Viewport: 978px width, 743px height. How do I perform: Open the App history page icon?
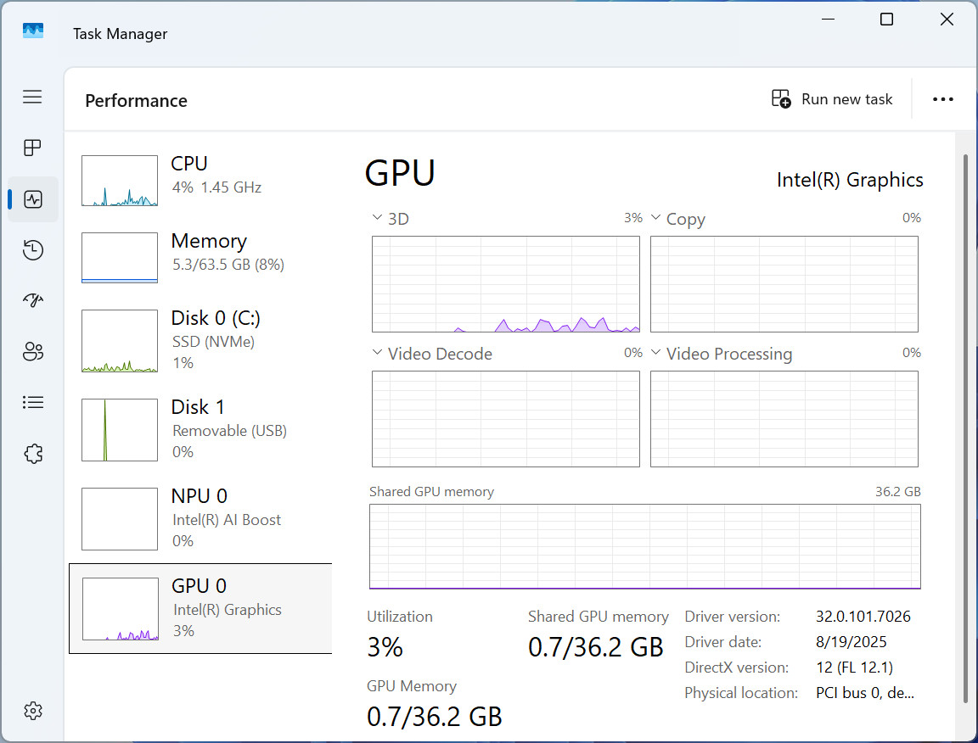point(33,250)
